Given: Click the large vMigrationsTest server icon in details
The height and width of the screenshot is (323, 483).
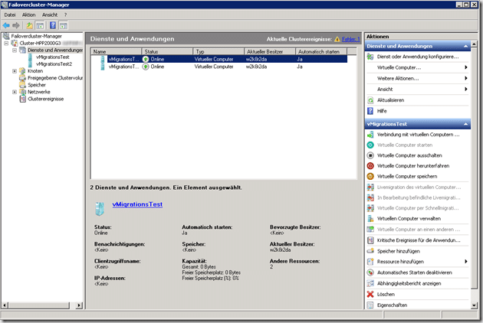Looking at the screenshot, I should [x=100, y=208].
